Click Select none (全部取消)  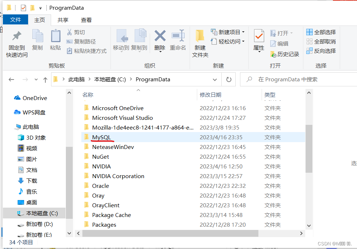(x=321, y=41)
